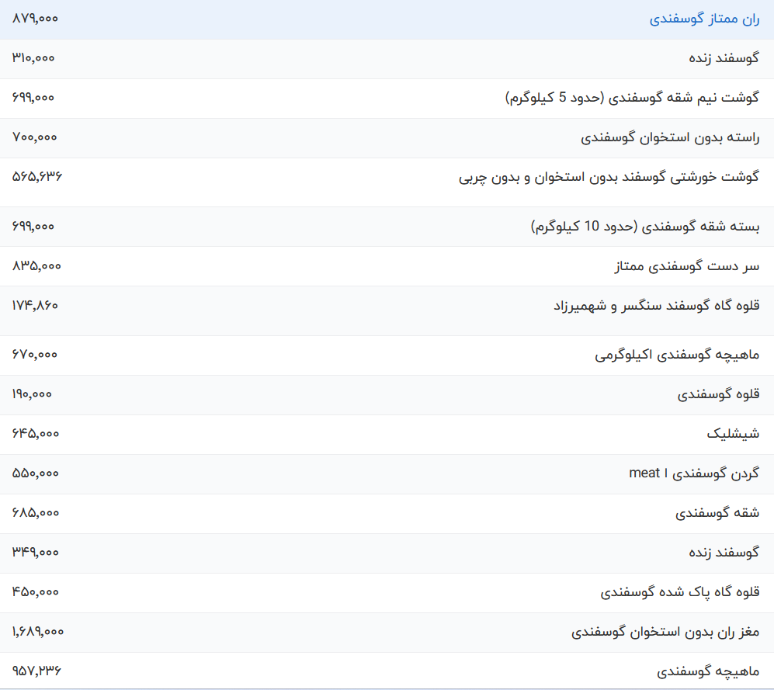Click ۶۹۹,۰۰۰ in the نیم شقه row
Image resolution: width=774 pixels, height=690 pixels.
[x=33, y=98]
